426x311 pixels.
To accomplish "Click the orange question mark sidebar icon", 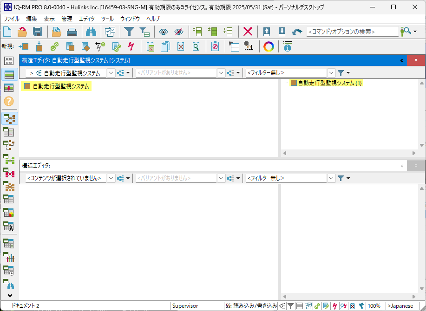I will click(x=9, y=101).
